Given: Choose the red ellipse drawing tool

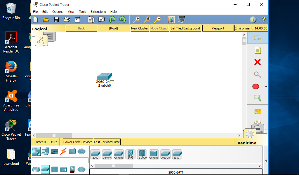Looking at the screenshot, I should 256,86.
